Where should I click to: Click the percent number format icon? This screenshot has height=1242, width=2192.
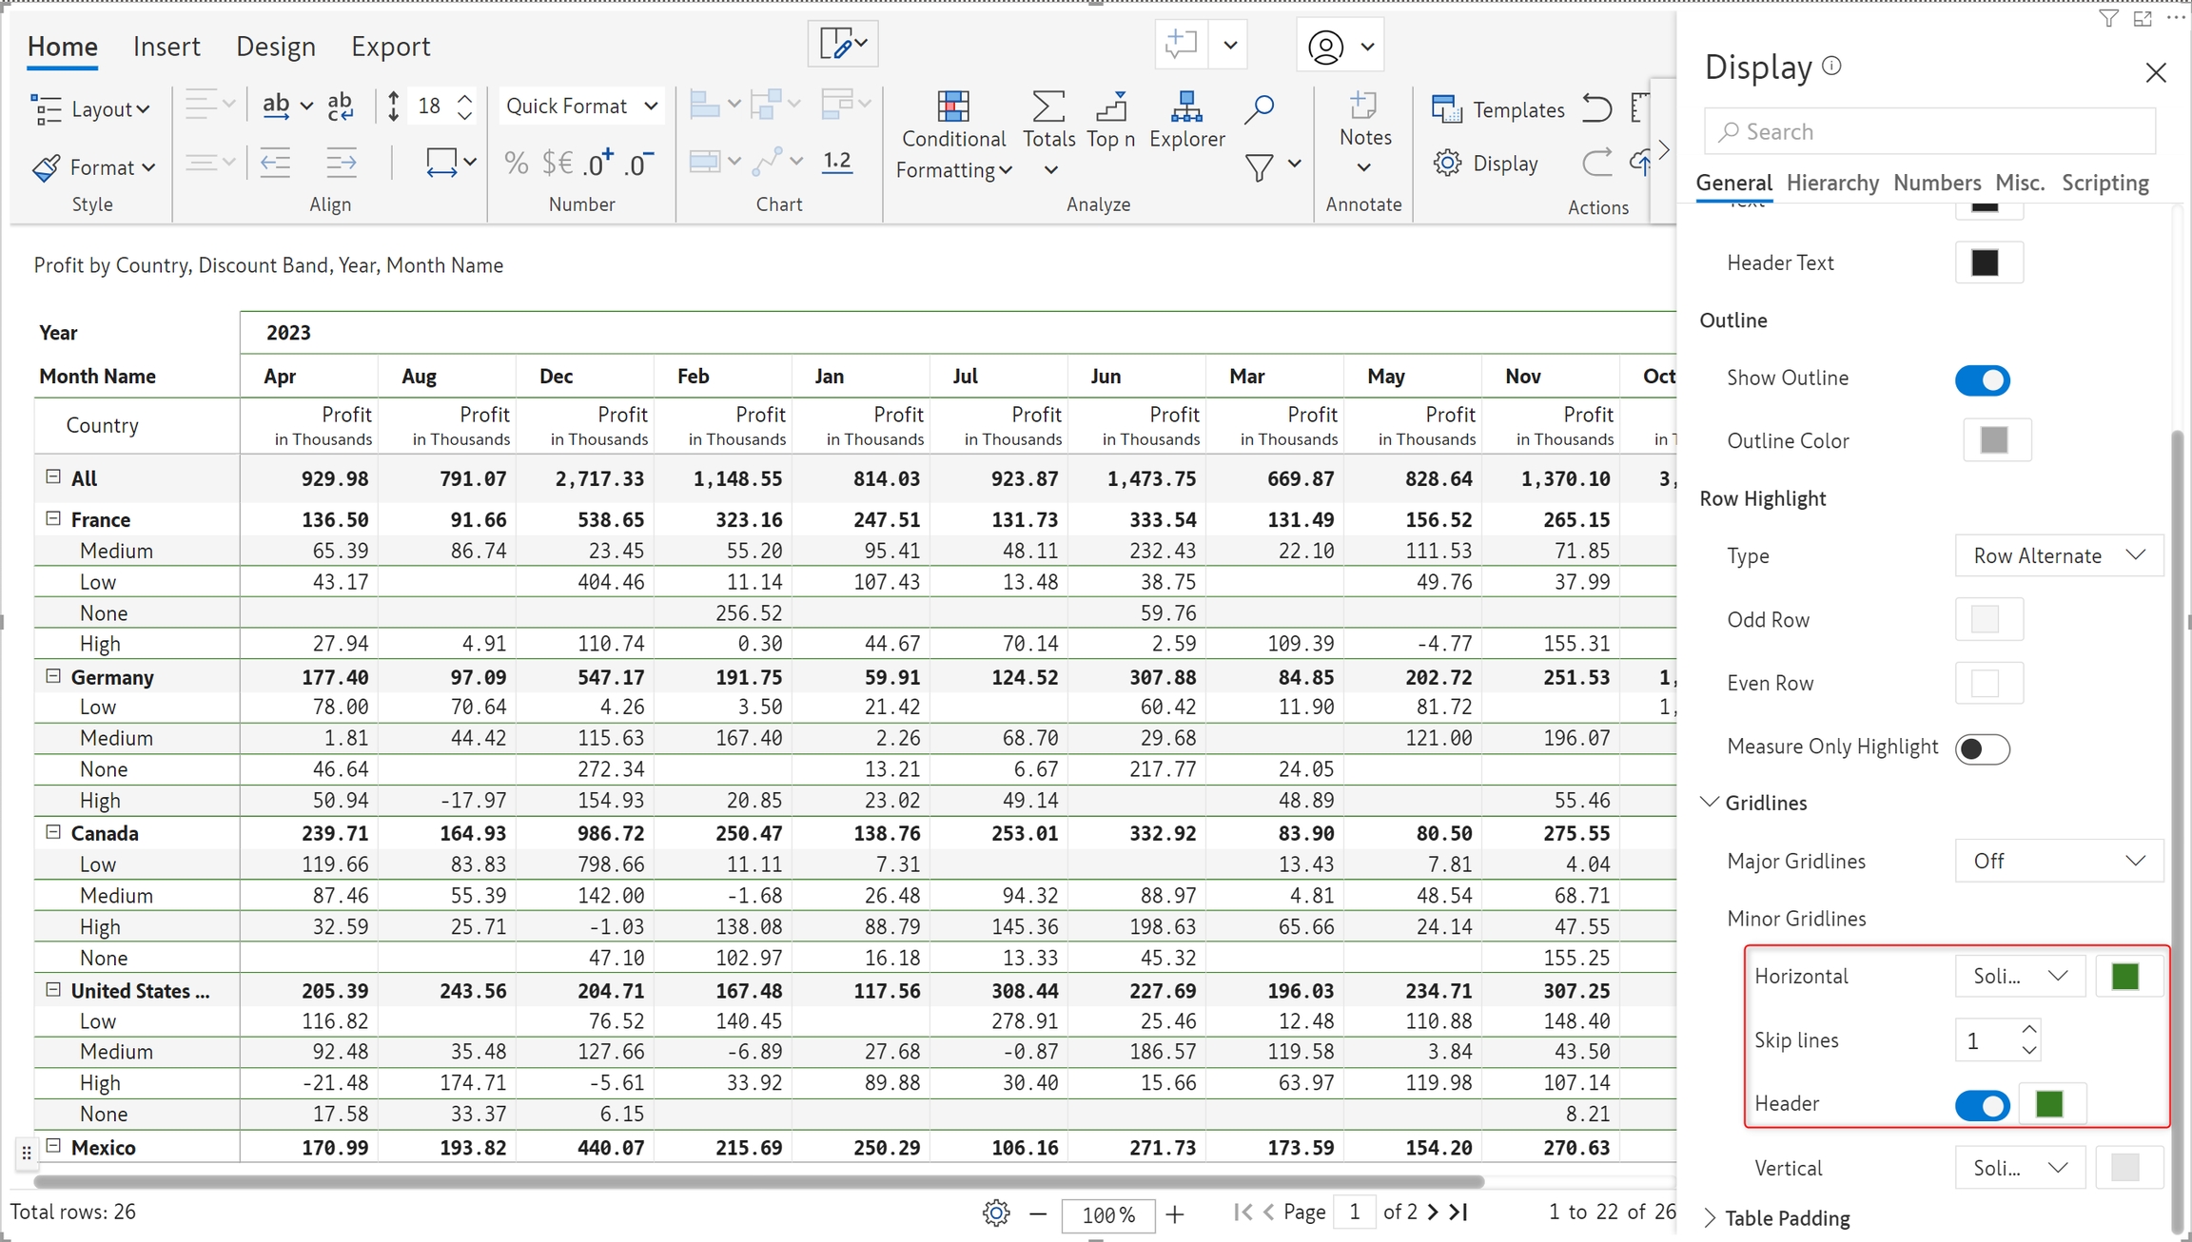click(516, 164)
